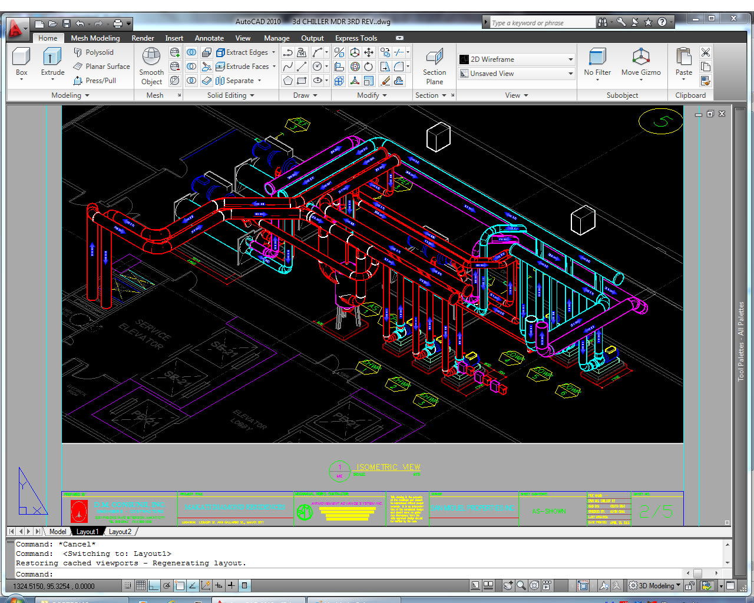Viewport: 754px width, 603px height.
Task: Toggle Polar Tracking in status bar
Action: (x=167, y=585)
